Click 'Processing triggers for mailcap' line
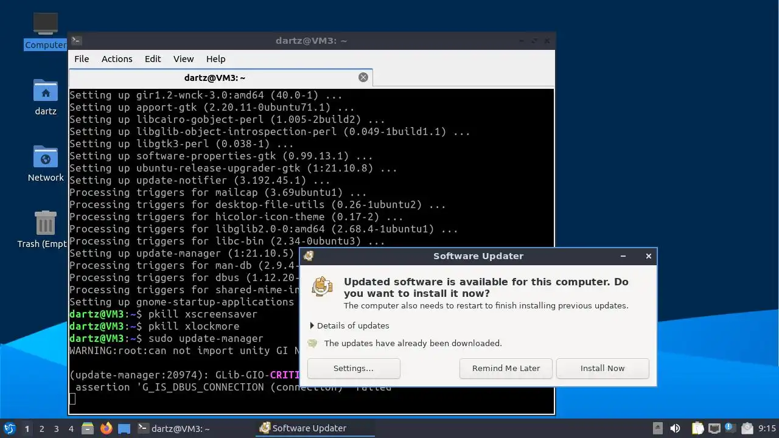 (x=218, y=192)
